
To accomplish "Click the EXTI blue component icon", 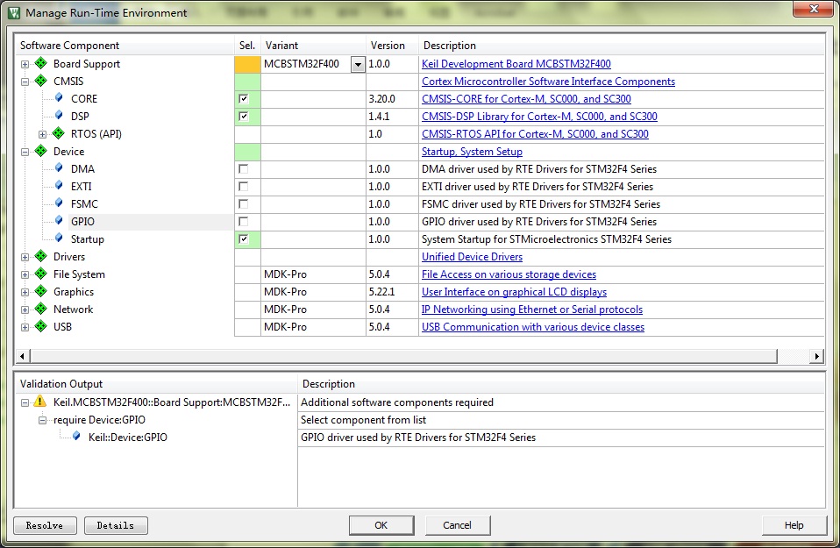I will [x=59, y=186].
